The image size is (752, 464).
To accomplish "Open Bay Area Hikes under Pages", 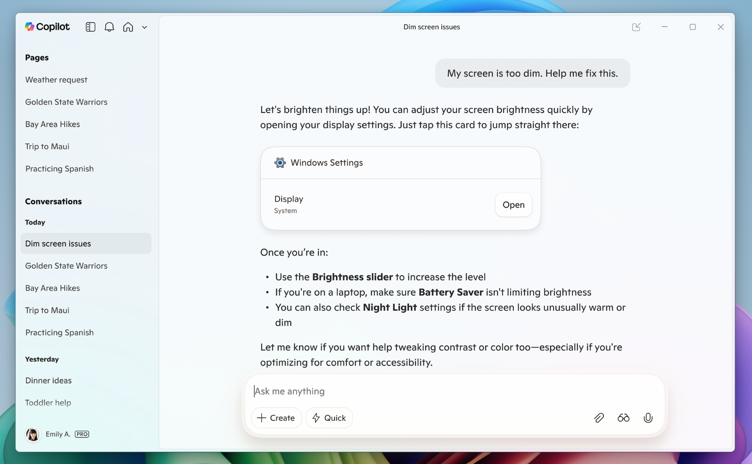I will (52, 124).
